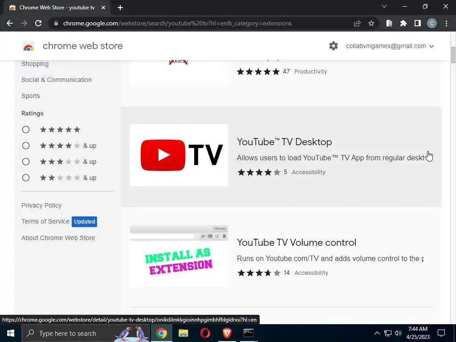Open Chrome from the taskbar
This screenshot has height=342, width=456.
(161, 333)
